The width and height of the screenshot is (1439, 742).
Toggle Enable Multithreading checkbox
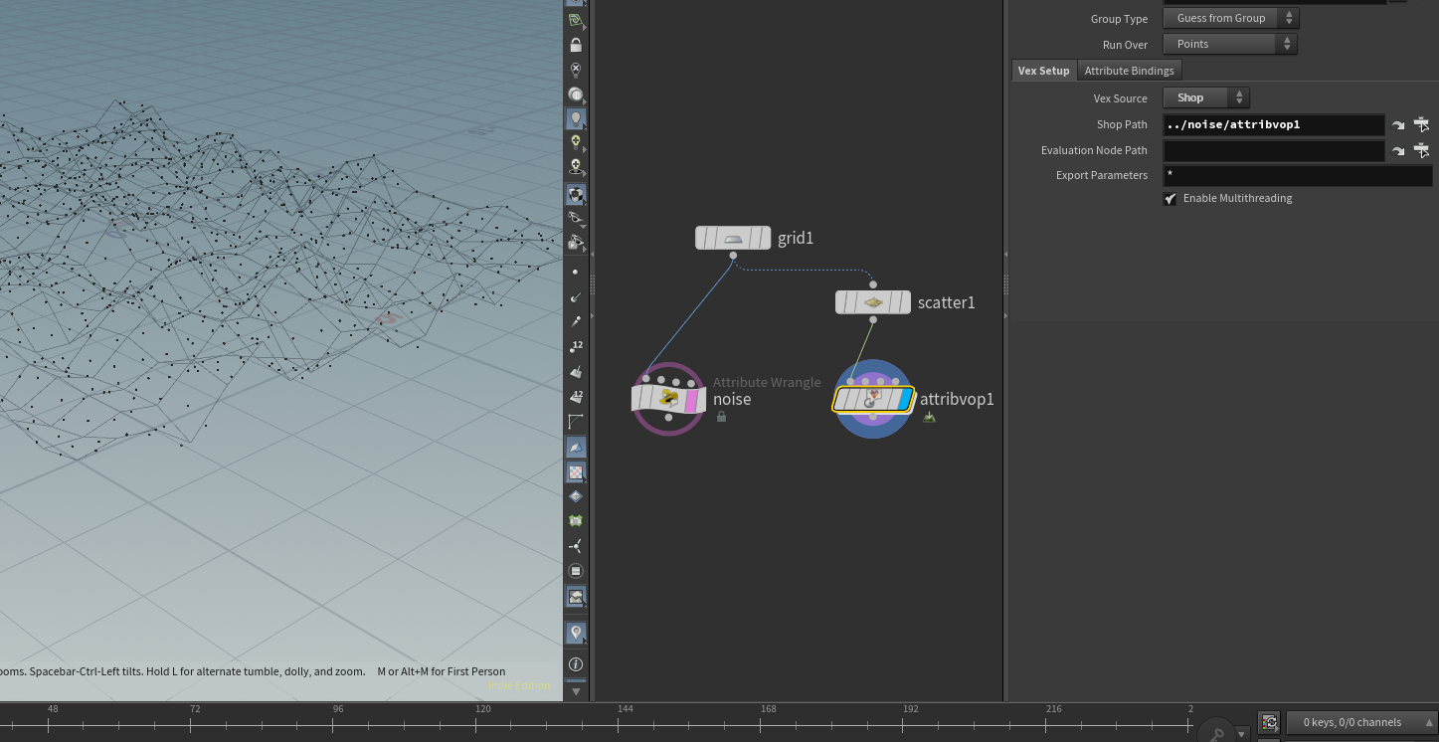[1170, 199]
